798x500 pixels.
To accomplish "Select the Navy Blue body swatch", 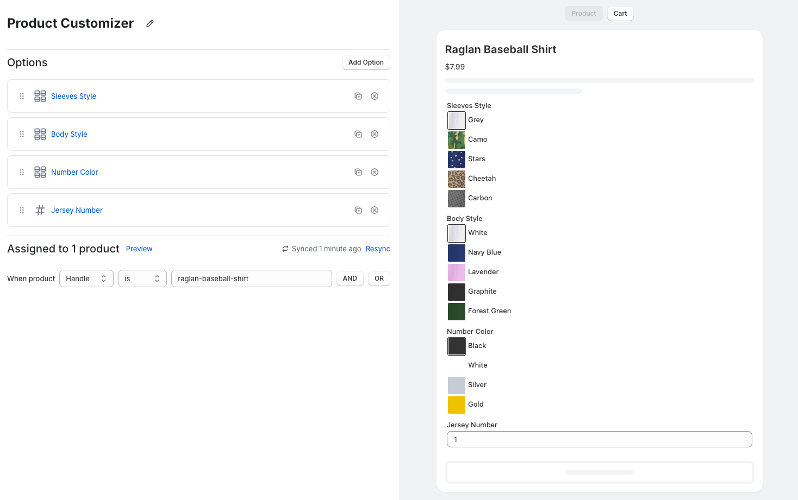I will (457, 253).
